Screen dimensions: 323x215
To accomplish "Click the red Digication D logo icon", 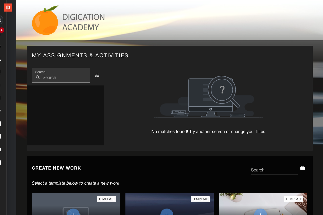I will 8,8.
